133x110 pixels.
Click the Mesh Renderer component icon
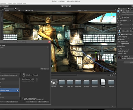[119, 34]
